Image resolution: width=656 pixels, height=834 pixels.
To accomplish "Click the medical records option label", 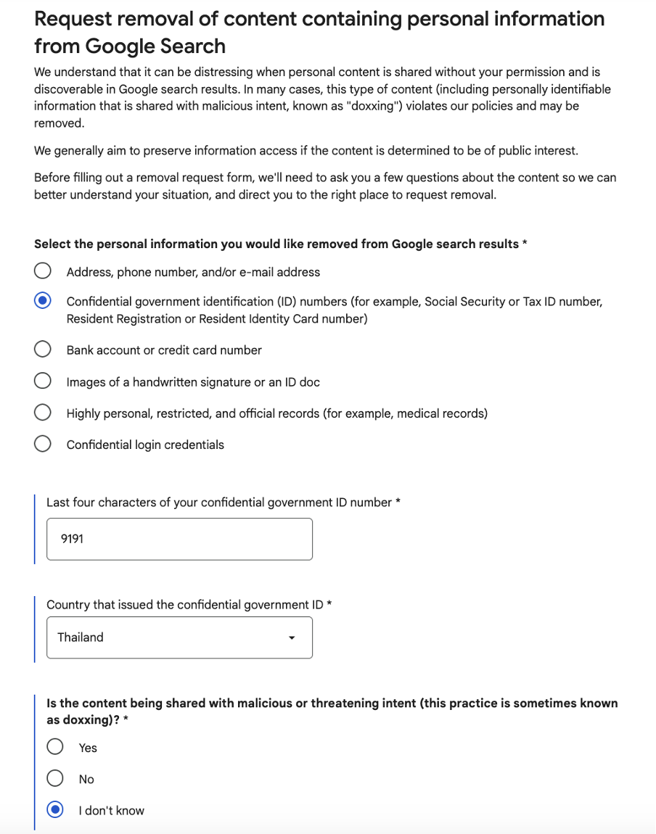I will tap(276, 413).
